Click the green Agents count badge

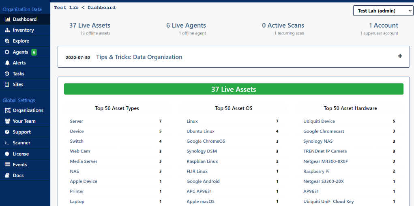(x=34, y=52)
